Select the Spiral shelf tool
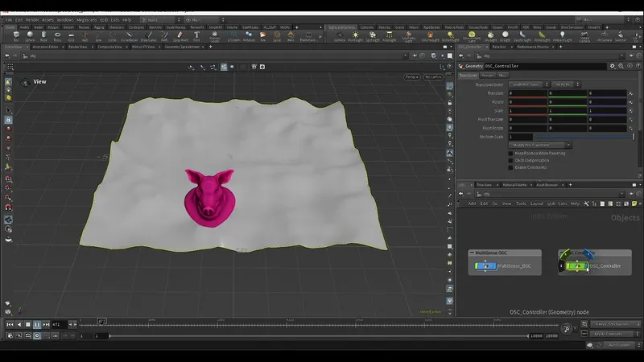The height and width of the screenshot is (362, 644). [x=277, y=36]
